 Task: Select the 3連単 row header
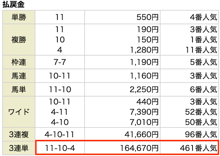pyautogui.click(x=19, y=148)
